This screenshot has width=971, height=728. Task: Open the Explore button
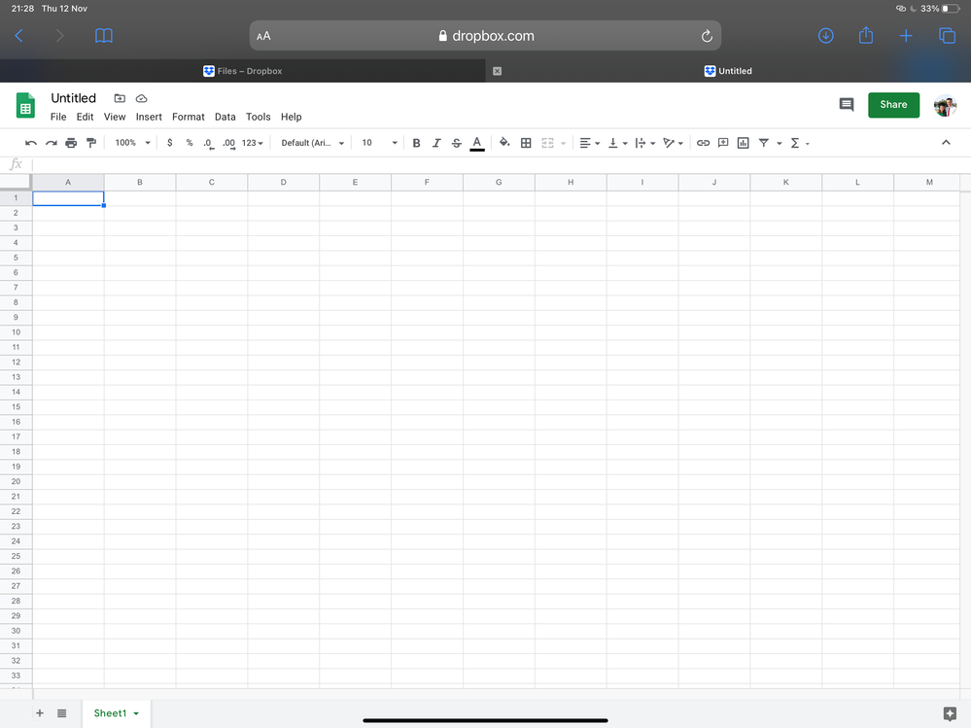950,713
